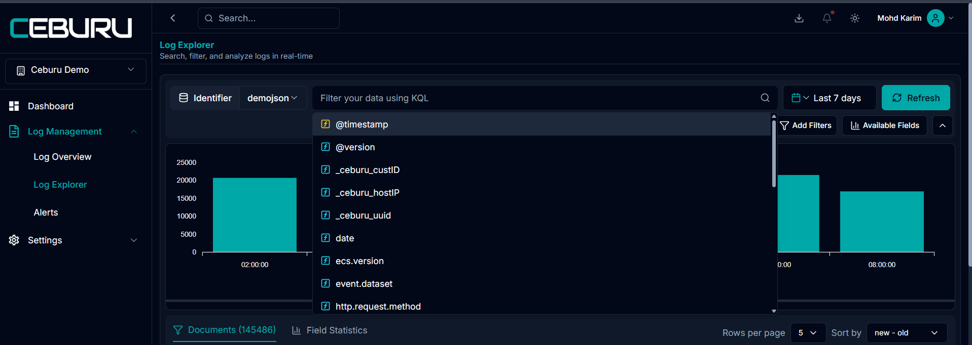Click the user avatar icon
This screenshot has height=345, width=972.
point(935,18)
